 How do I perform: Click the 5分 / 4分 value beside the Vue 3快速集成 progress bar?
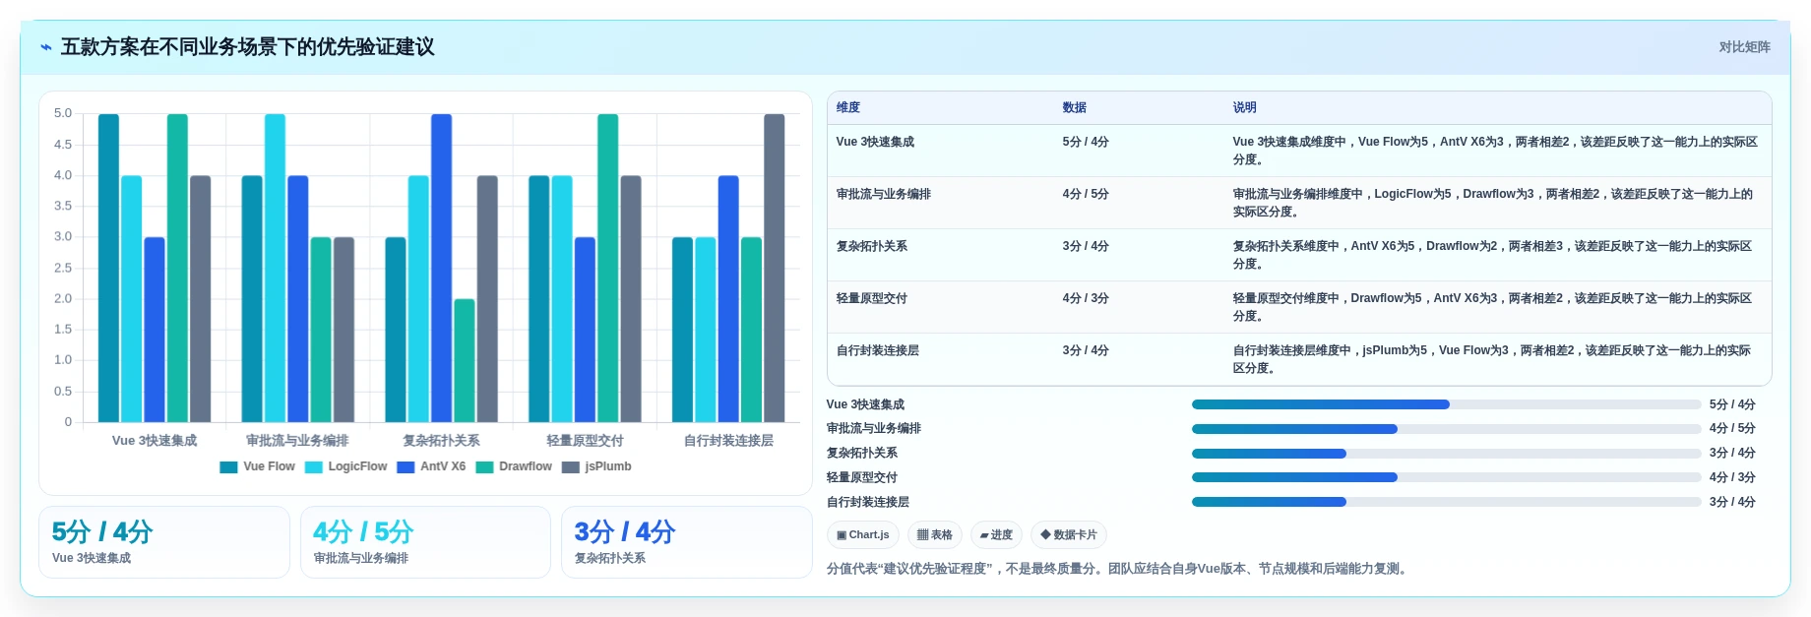click(1732, 405)
